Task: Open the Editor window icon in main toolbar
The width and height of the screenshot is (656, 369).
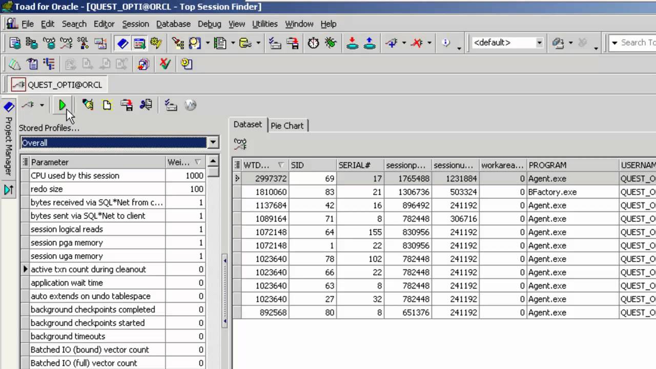Action: [15, 43]
